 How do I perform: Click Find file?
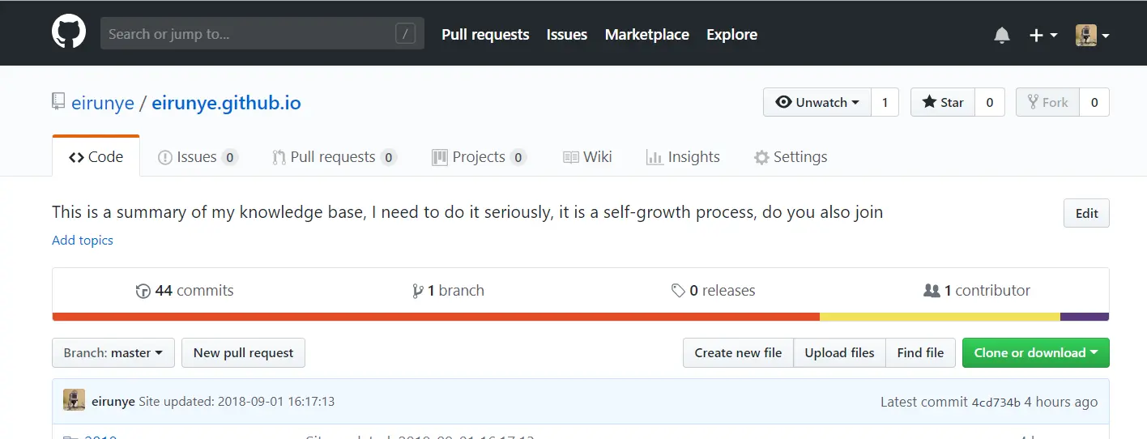click(x=920, y=353)
